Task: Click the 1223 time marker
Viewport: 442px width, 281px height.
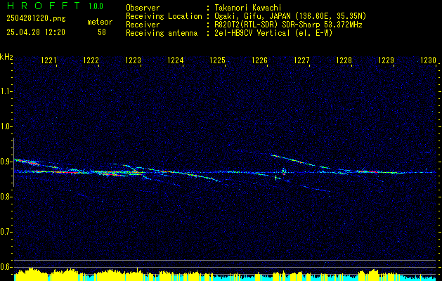Action: point(133,60)
